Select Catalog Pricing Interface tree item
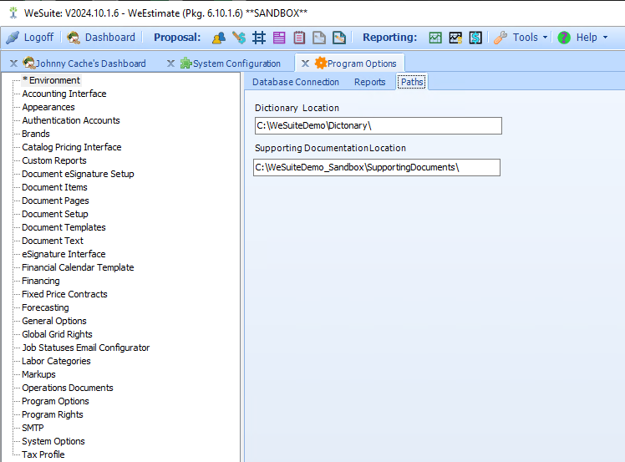625x462 pixels. click(x=72, y=147)
